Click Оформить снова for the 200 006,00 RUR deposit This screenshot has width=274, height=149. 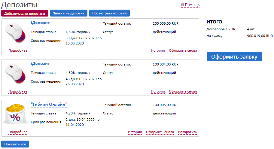(x=183, y=50)
